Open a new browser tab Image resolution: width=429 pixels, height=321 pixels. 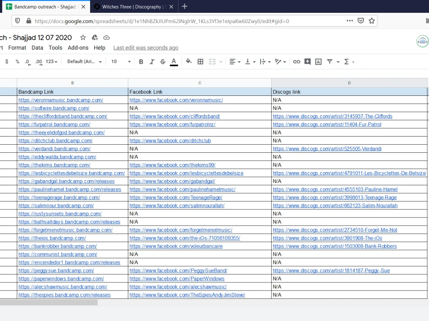[x=184, y=6]
